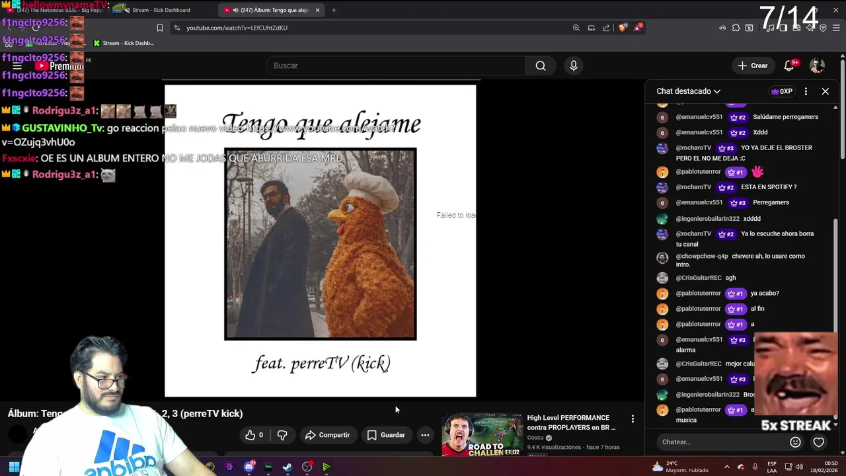
Task: Click the album cover video player
Action: (x=320, y=241)
